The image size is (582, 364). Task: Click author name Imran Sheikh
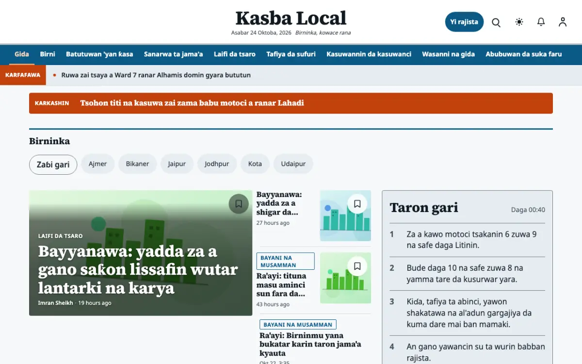click(x=56, y=303)
